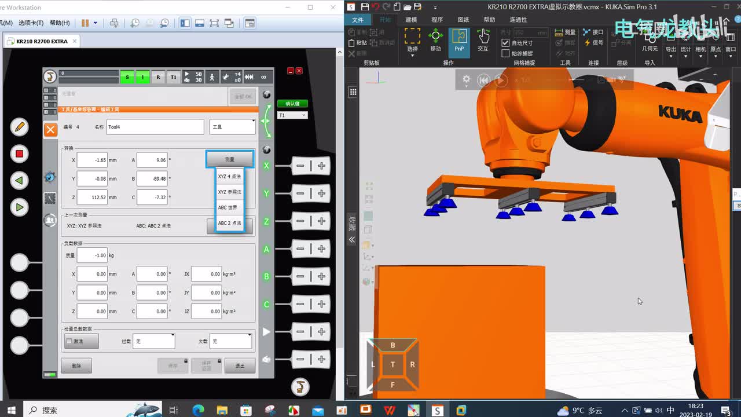Screen dimensions: 741x417
Task: Toggle the R program state indicator
Action: 158,77
